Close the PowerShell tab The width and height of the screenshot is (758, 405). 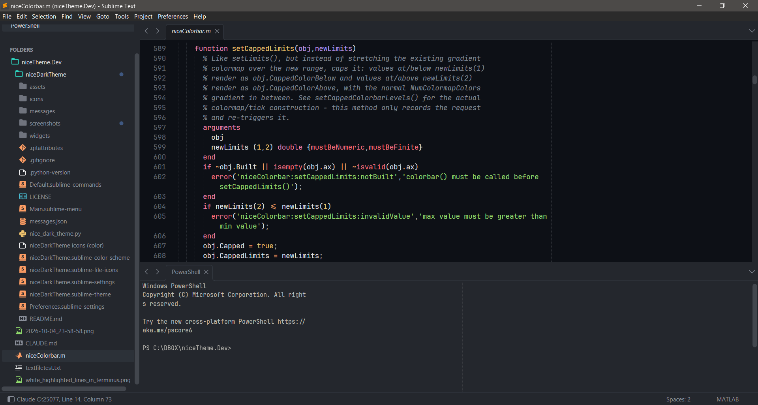click(x=206, y=272)
